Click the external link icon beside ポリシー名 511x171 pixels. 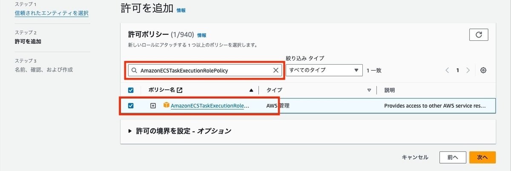pos(179,90)
